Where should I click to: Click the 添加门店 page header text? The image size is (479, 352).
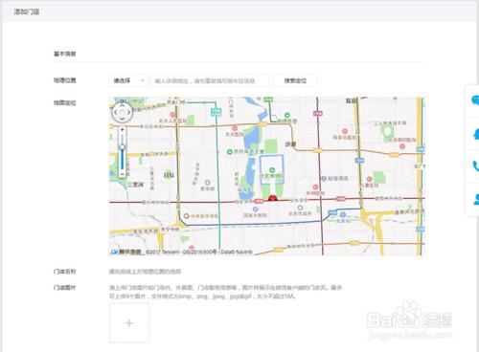27,12
